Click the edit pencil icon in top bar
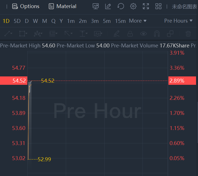The width and height of the screenshot is (198, 176). tap(108, 6)
